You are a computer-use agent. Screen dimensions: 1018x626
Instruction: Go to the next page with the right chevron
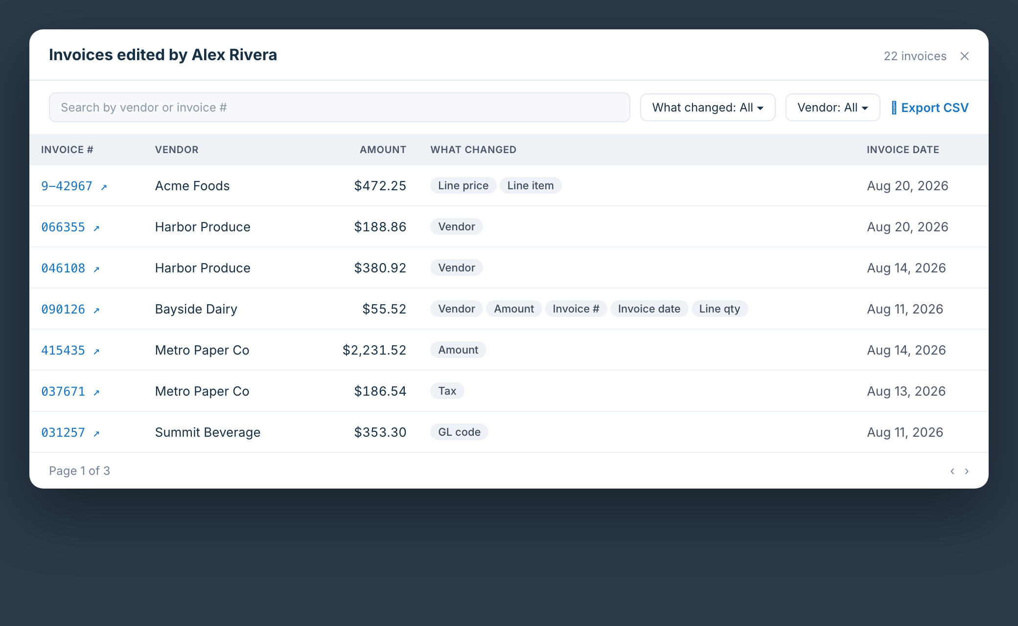pyautogui.click(x=967, y=471)
